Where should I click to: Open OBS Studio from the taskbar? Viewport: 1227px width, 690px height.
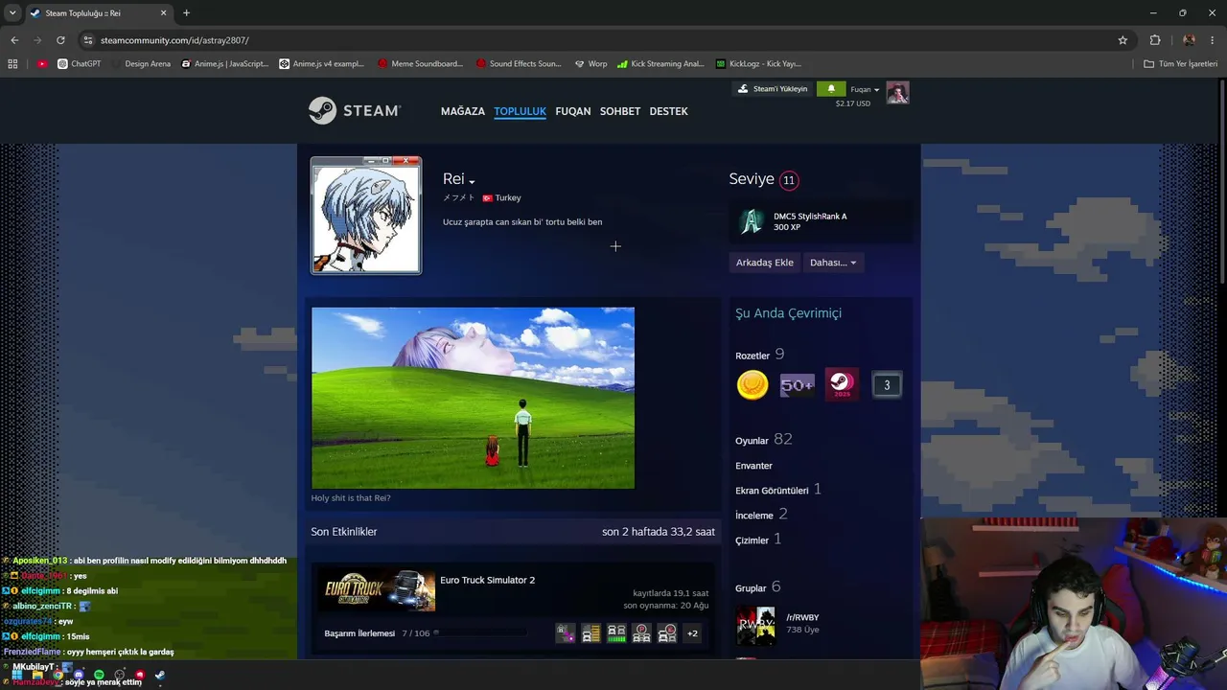(x=120, y=675)
